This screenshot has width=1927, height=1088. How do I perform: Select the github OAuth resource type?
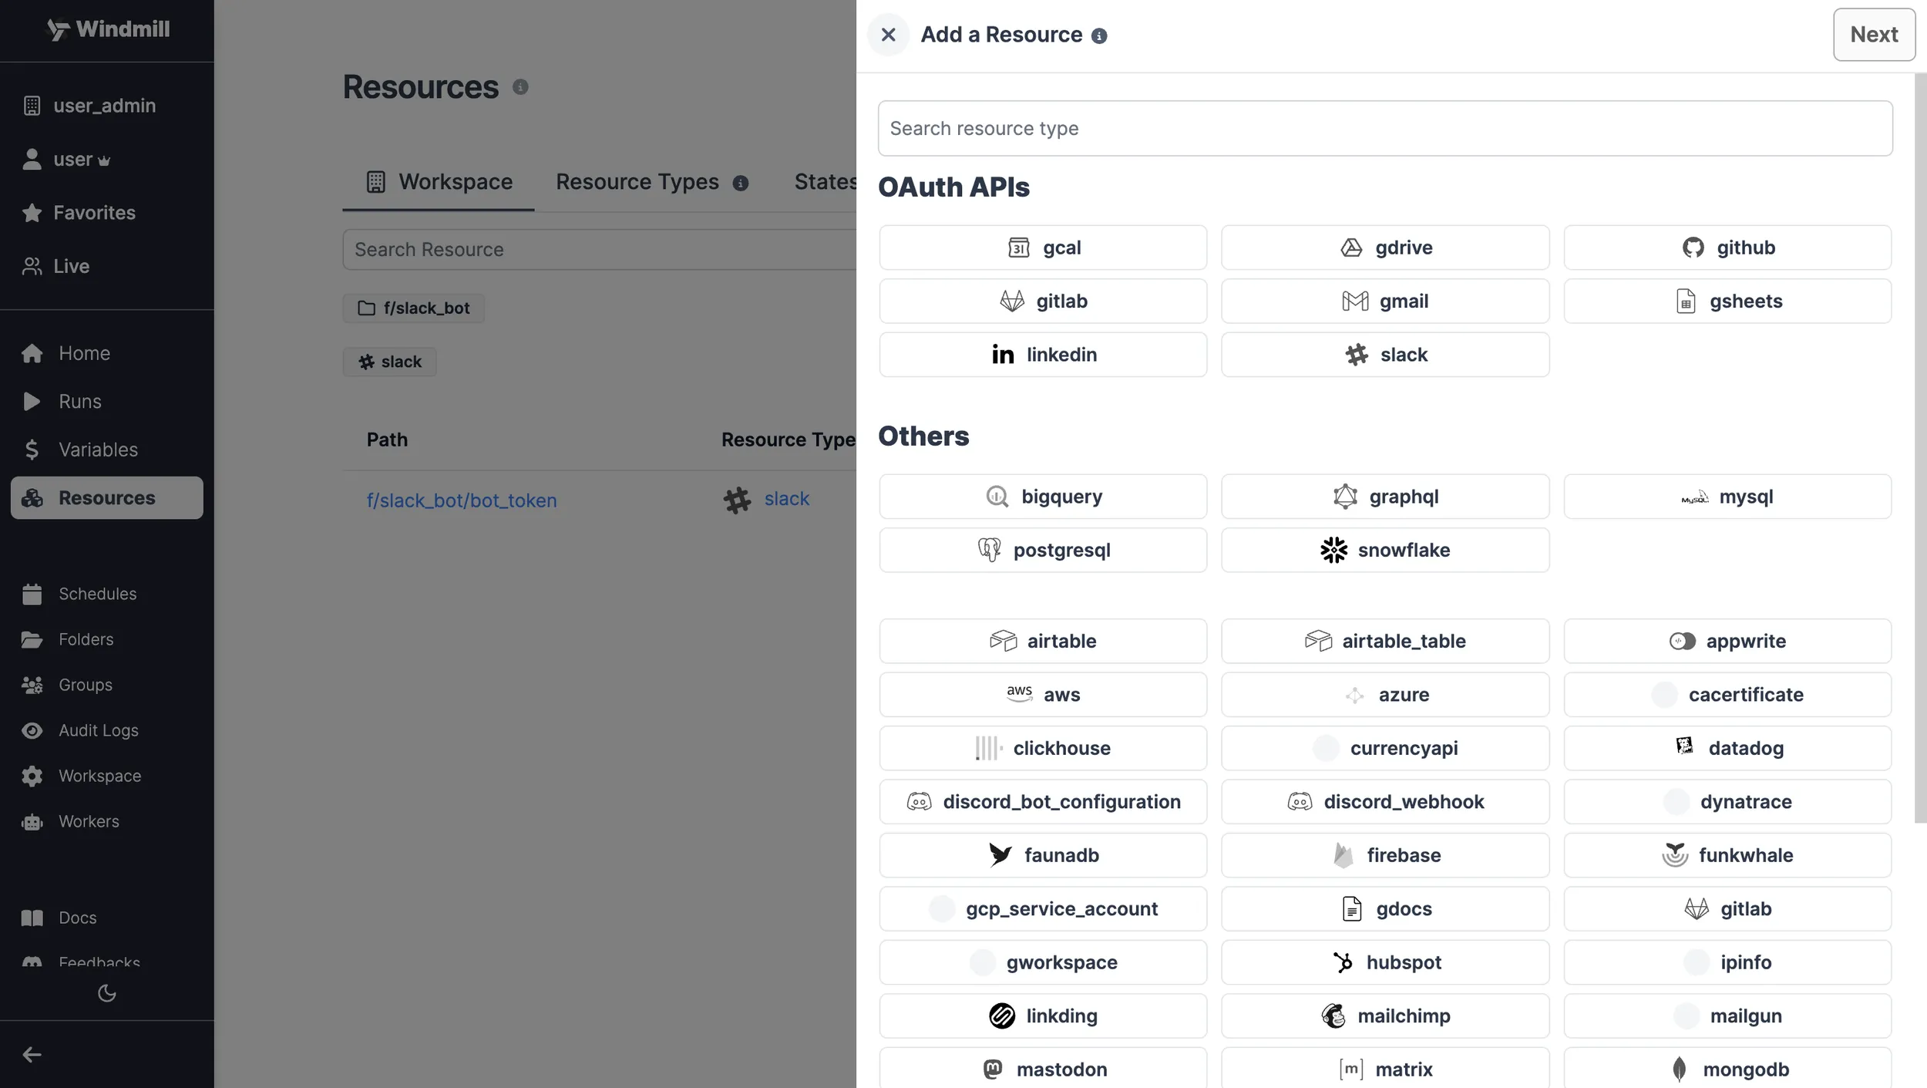click(1727, 247)
